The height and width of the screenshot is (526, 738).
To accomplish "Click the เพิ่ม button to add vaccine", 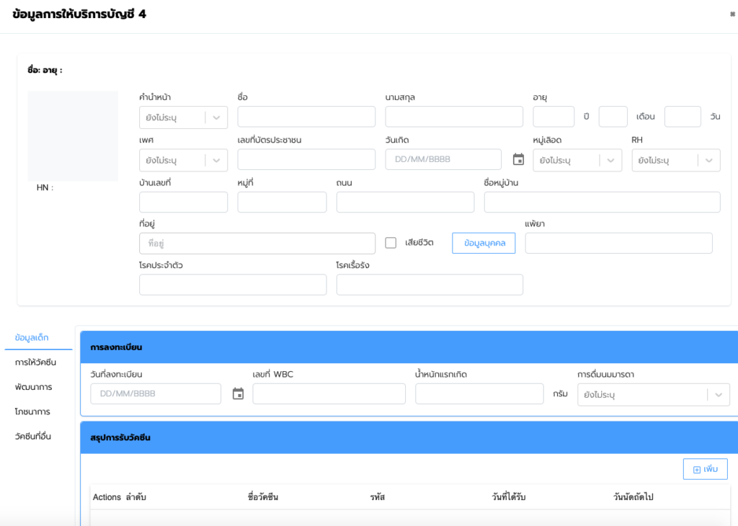I will coord(705,469).
